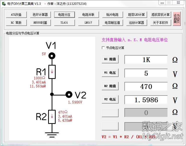Click the disabled field showing 0

(x=146, y=113)
